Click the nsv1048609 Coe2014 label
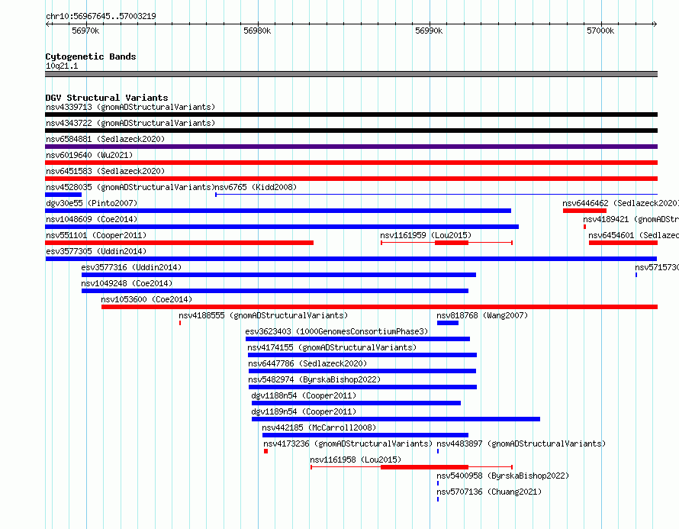 [92, 219]
